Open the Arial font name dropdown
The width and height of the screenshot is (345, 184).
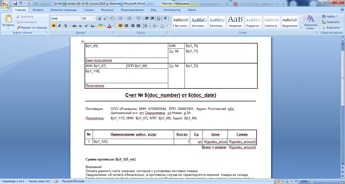click(x=80, y=18)
